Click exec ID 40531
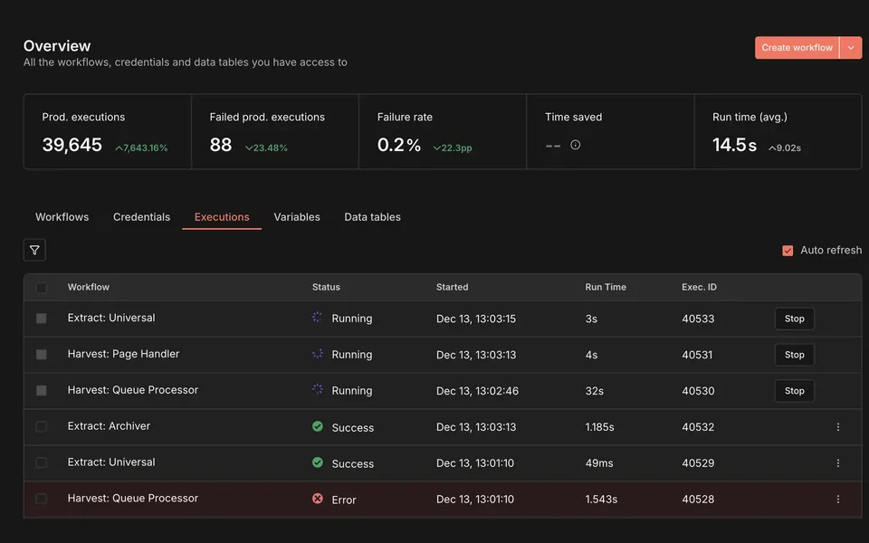This screenshot has height=543, width=869. [x=697, y=355]
